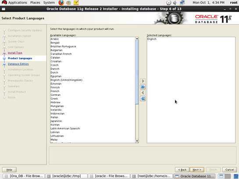Click the volume icon in system tray
The height and width of the screenshot is (179, 239).
pyautogui.click(x=175, y=3)
